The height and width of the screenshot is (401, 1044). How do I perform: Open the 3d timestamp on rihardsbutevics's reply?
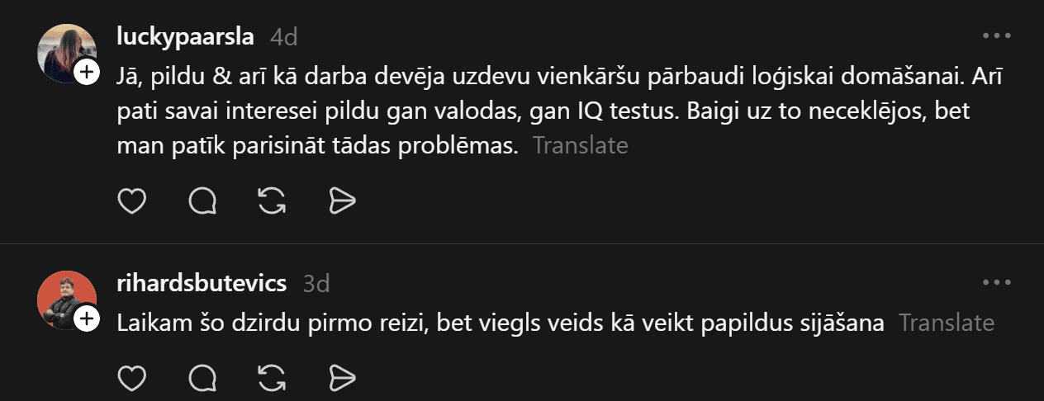[316, 283]
